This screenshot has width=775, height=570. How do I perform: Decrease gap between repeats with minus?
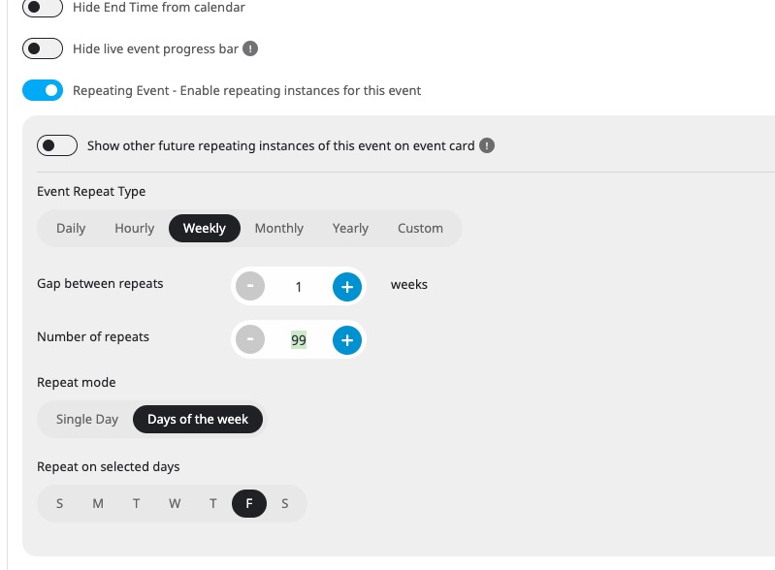(x=250, y=287)
